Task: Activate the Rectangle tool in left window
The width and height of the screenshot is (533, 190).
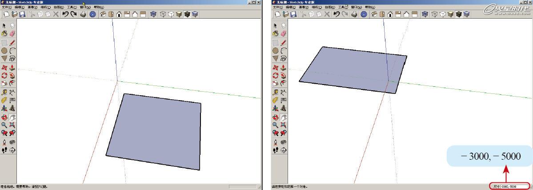Action: [x=4, y=43]
